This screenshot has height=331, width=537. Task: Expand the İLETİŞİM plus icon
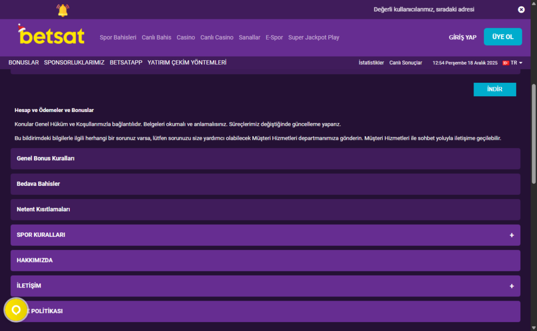click(x=511, y=286)
